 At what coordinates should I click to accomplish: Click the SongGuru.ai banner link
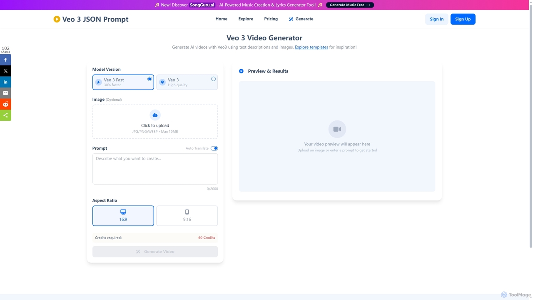(202, 5)
